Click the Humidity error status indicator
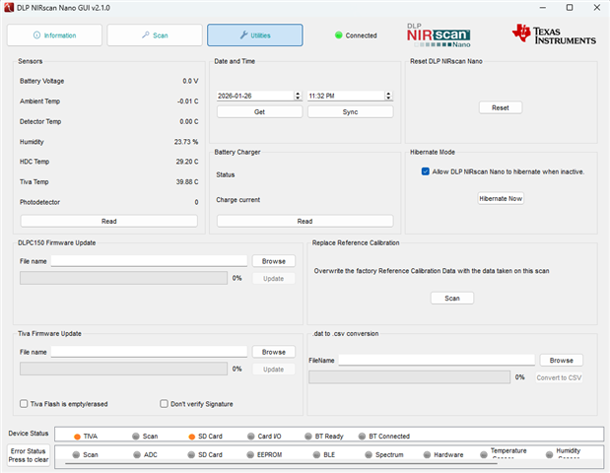 [549, 454]
